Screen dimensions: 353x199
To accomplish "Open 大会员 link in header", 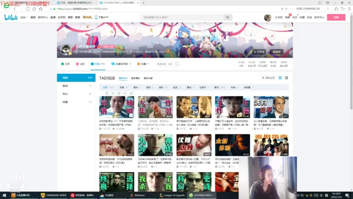I will [x=278, y=17].
